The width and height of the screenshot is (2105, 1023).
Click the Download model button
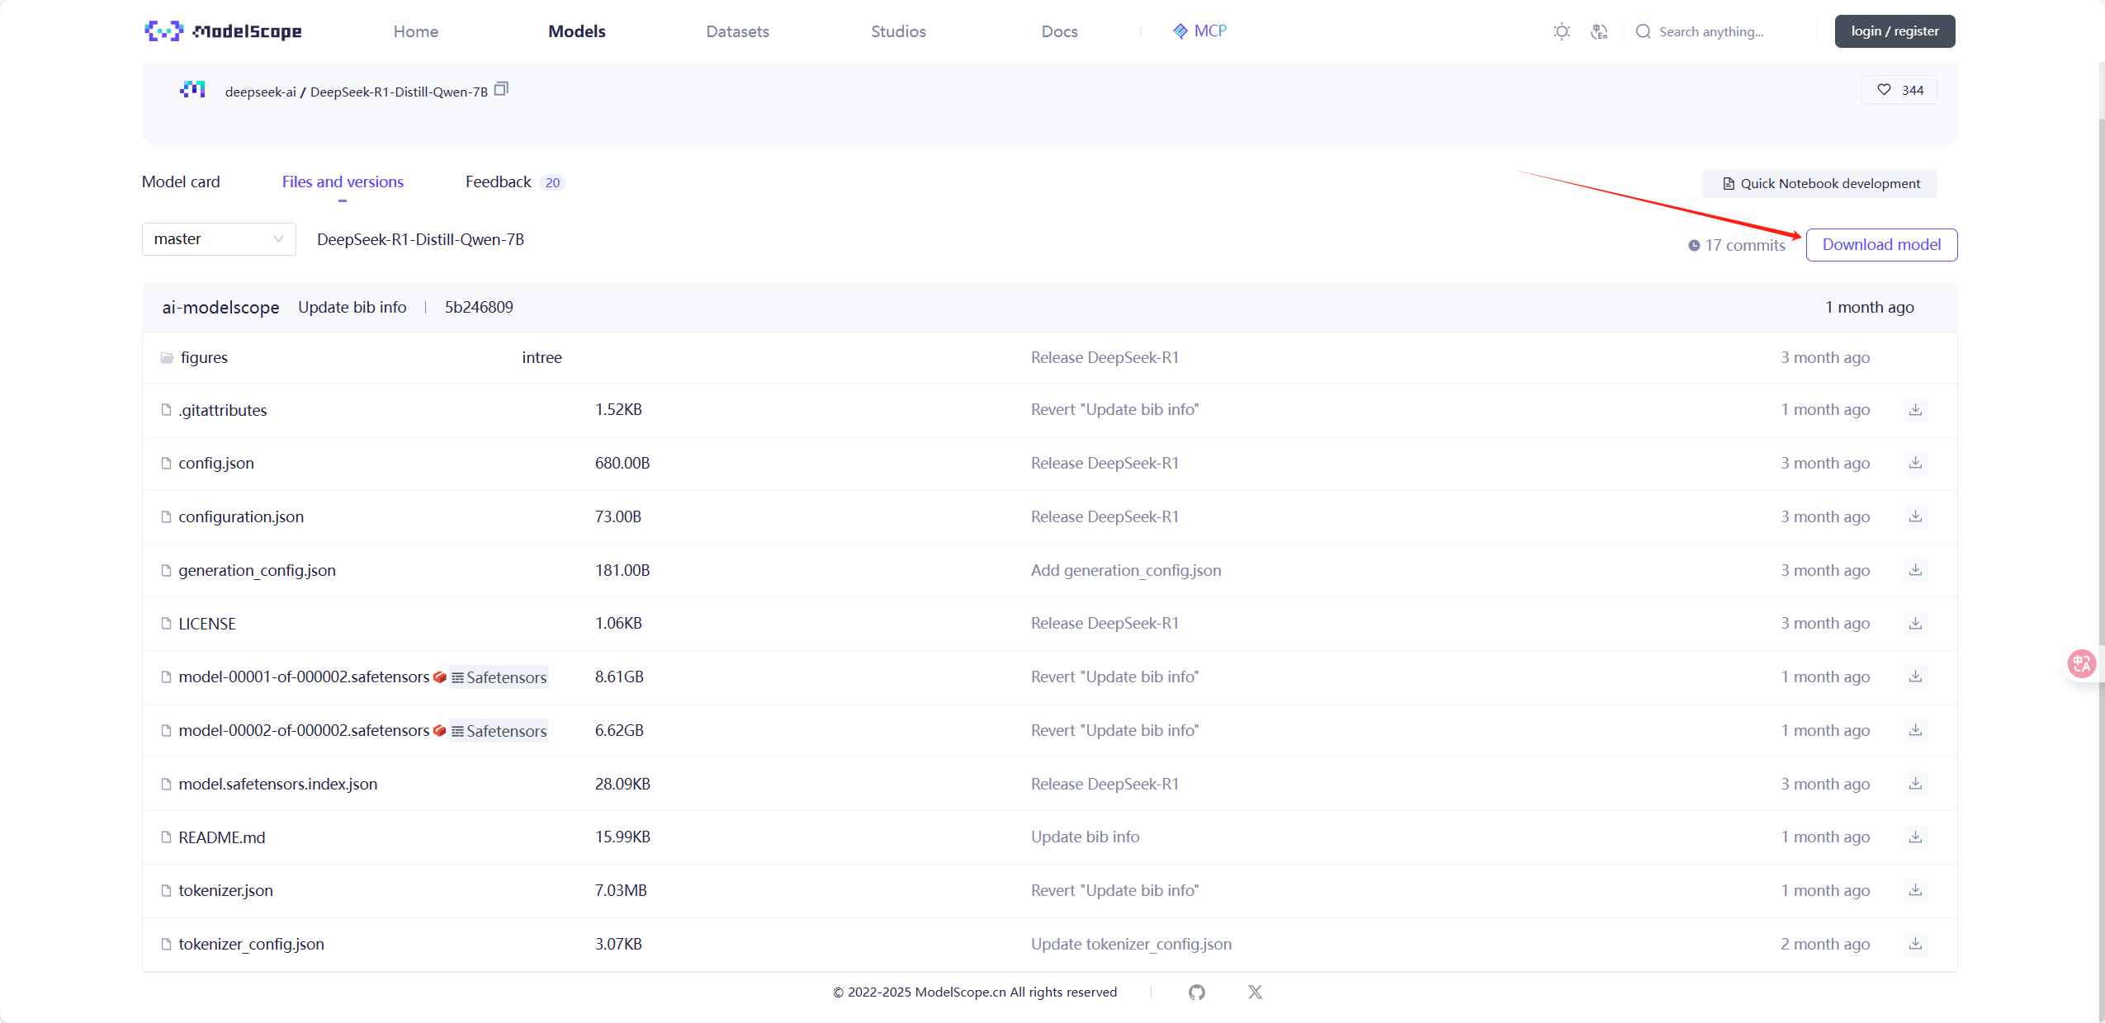[x=1881, y=245]
